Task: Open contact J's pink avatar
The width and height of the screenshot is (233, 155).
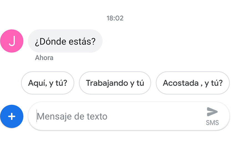Action: point(12,41)
